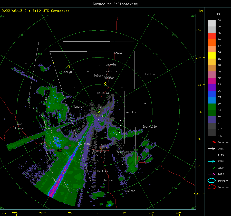
Task: Click the yellow radar site marker at Olds
Action: 98,112
